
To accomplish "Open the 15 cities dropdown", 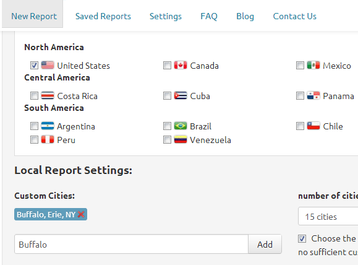I will pos(328,216).
